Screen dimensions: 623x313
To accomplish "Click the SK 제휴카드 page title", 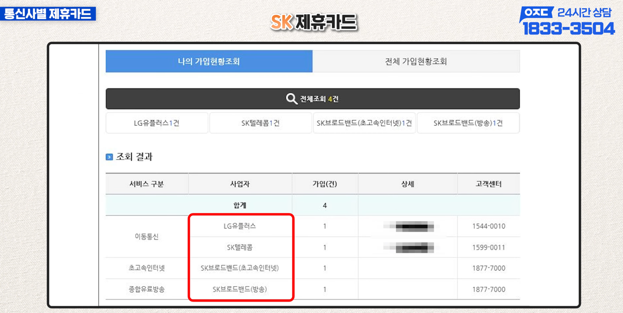I will point(313,22).
